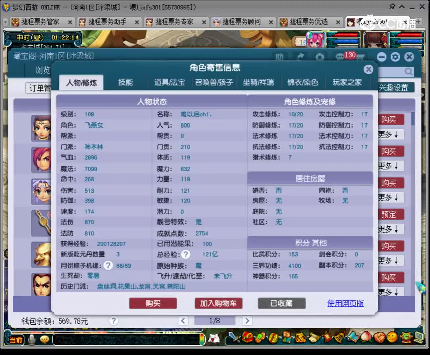Click the peach icon

pos(366,337)
